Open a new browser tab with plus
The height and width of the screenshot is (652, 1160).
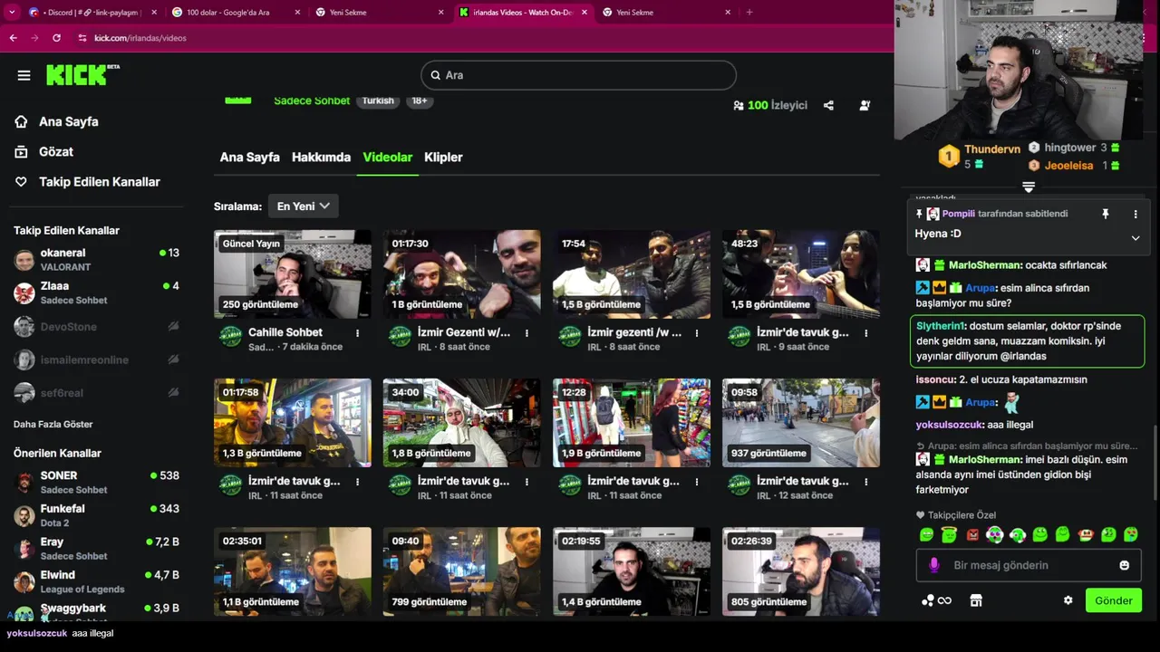[749, 13]
